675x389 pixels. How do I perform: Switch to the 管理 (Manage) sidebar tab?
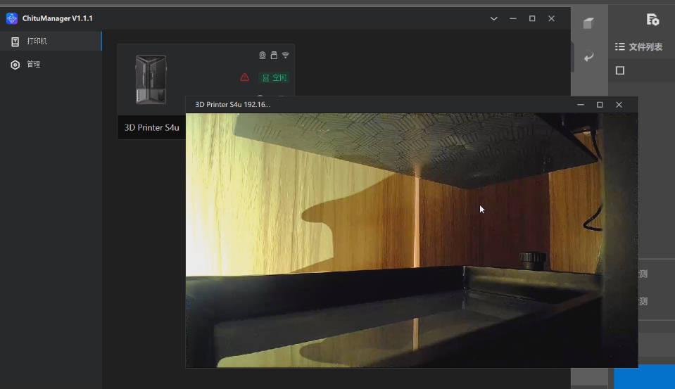33,65
